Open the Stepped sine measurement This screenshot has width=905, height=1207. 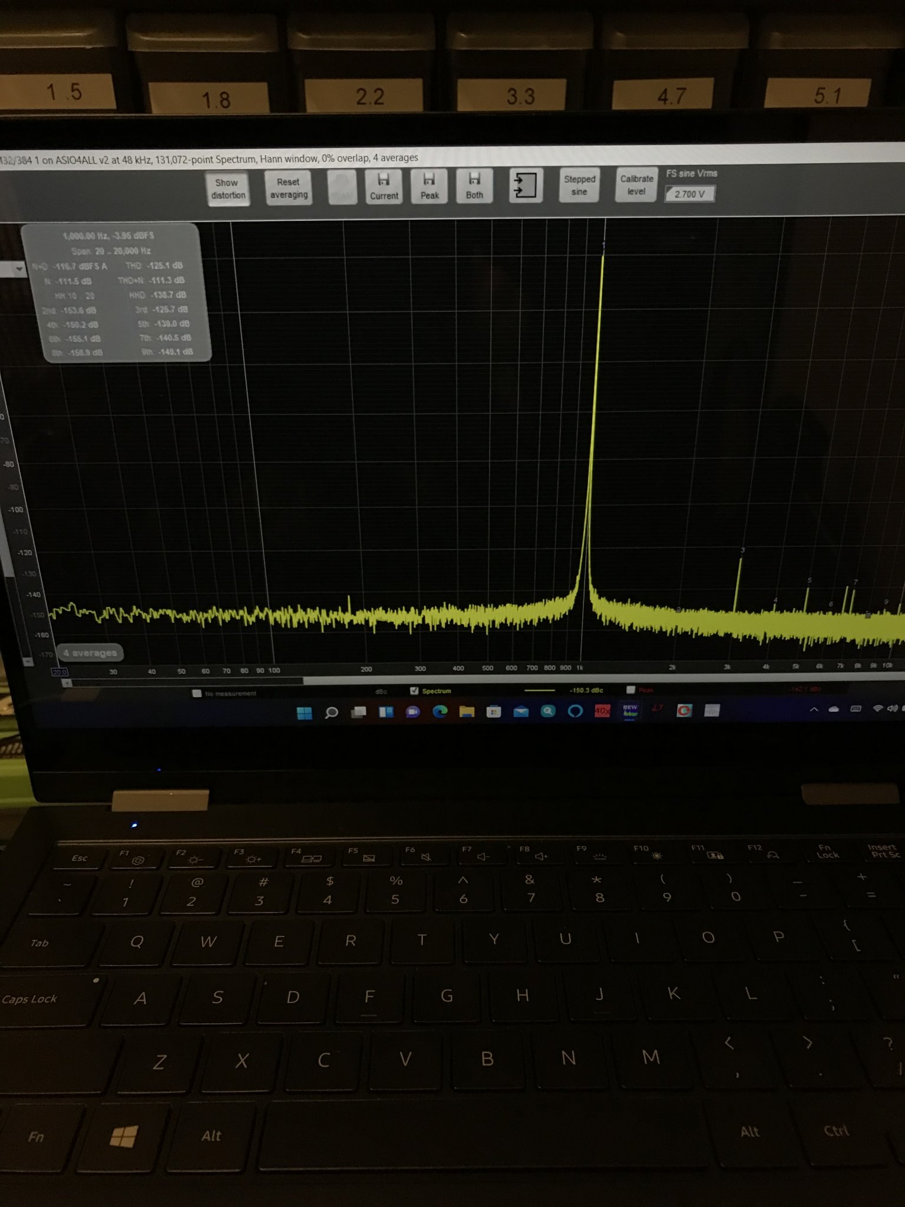pyautogui.click(x=579, y=185)
